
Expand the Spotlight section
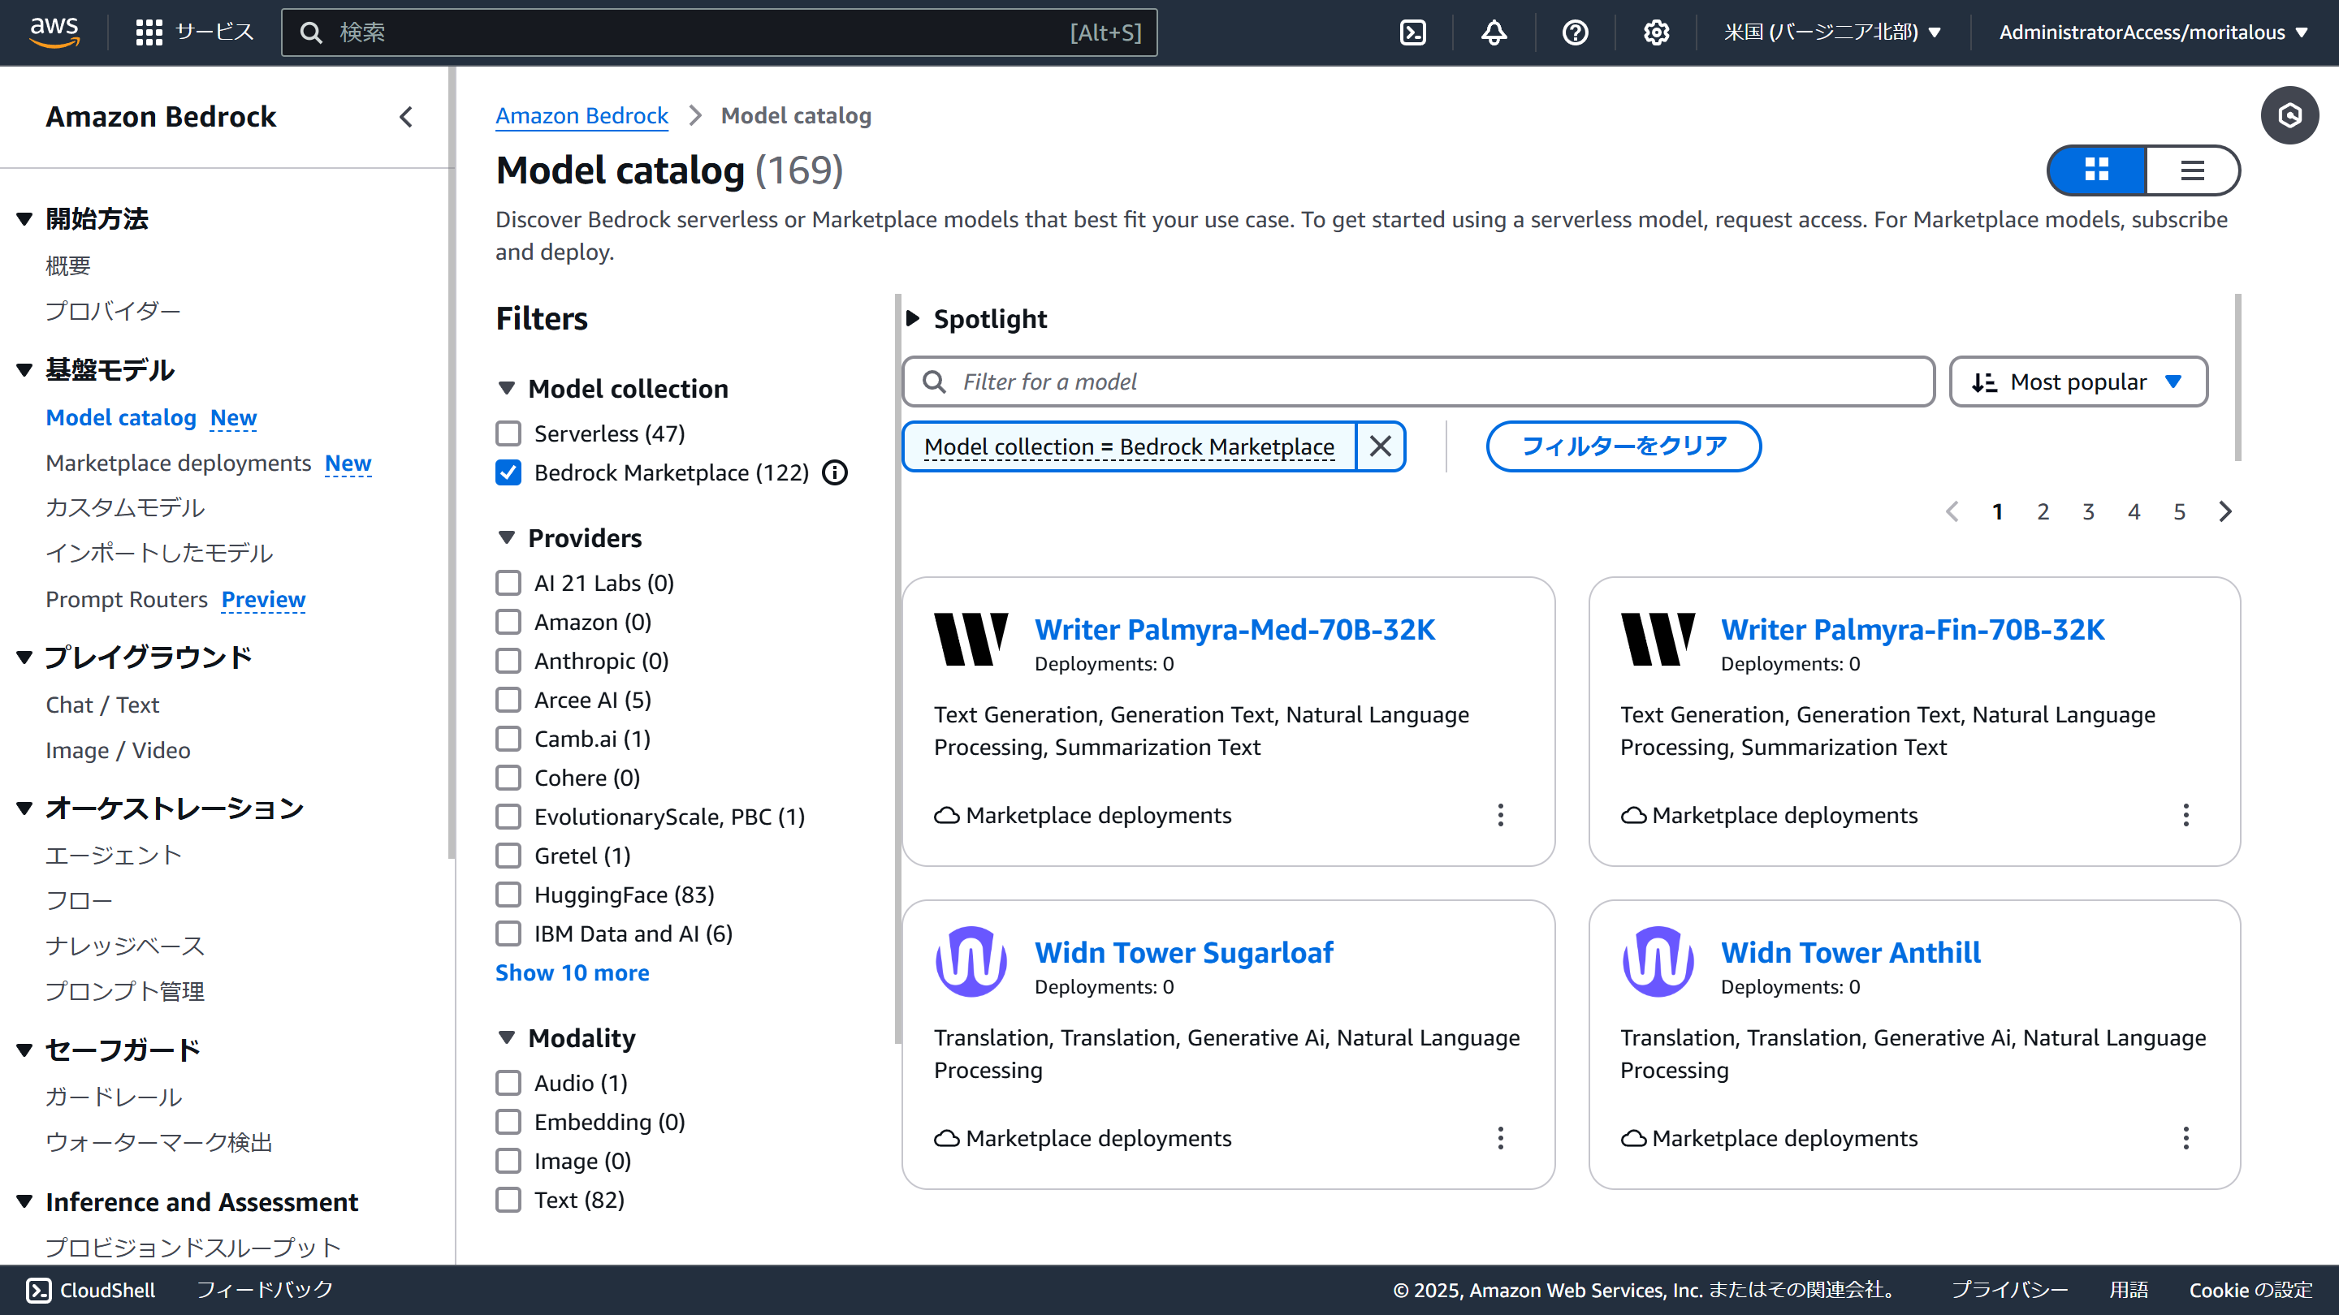pos(914,318)
